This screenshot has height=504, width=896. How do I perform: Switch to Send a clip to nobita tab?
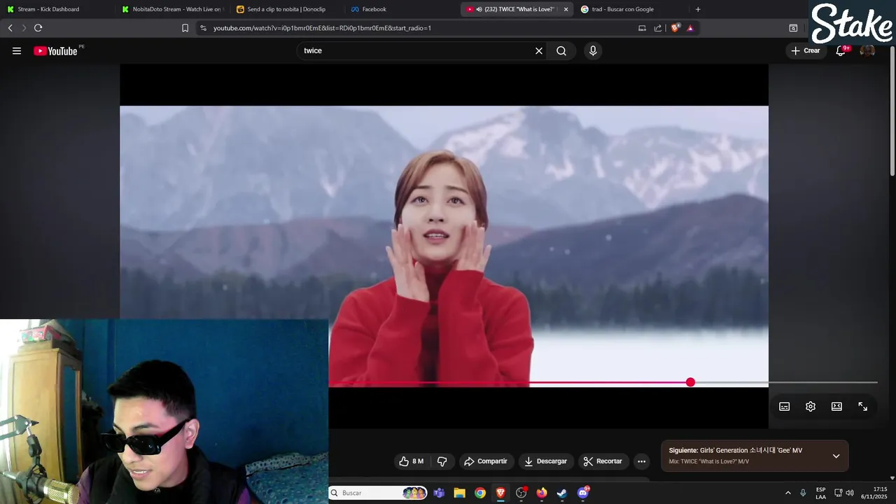pyautogui.click(x=286, y=9)
